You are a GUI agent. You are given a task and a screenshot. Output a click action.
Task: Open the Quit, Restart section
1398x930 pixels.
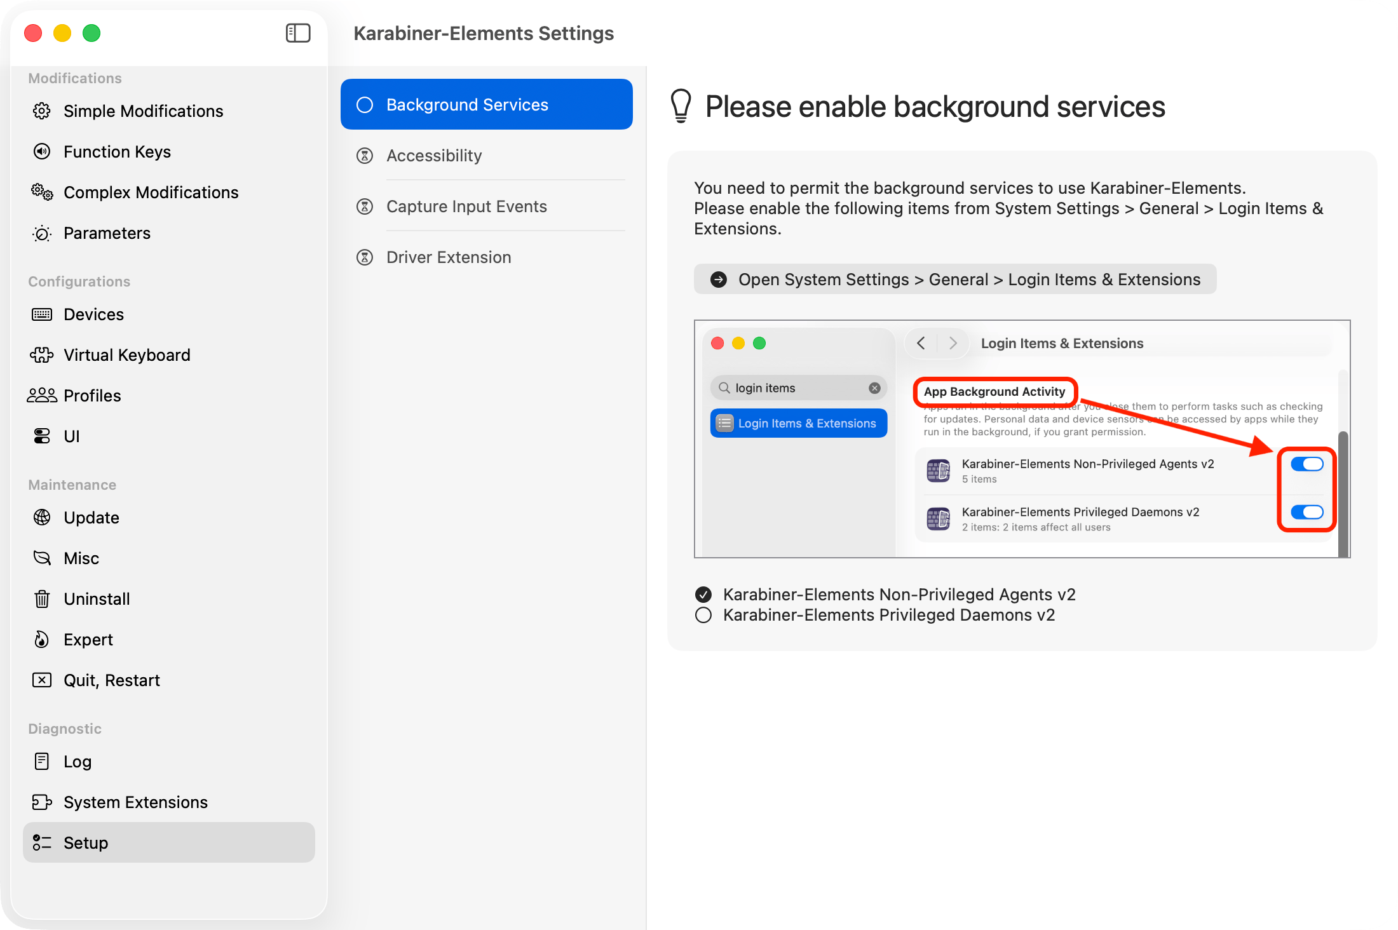[x=169, y=680]
